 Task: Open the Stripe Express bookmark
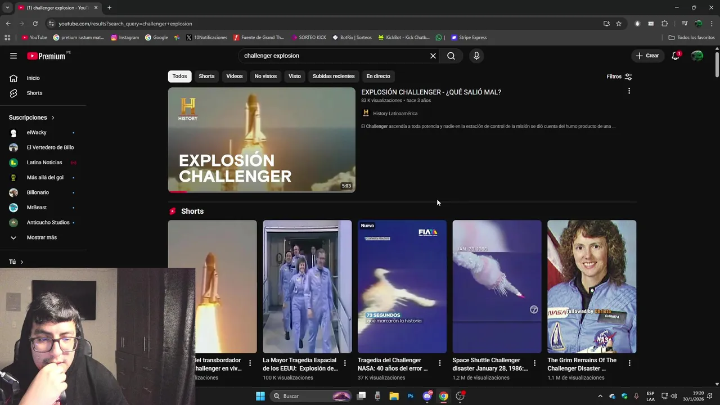pyautogui.click(x=469, y=38)
